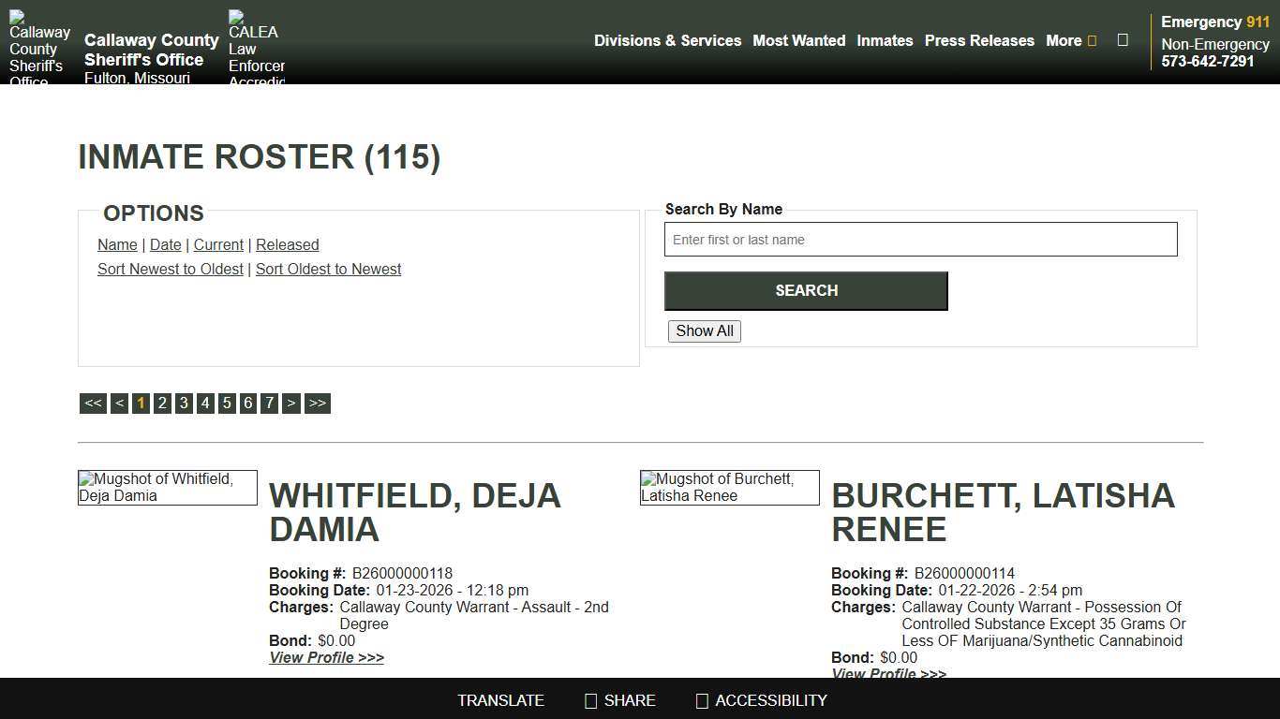
Task: Open the Divisions & Services dropdown
Action: click(x=667, y=40)
